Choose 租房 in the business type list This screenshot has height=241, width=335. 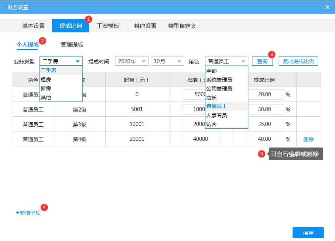[x=61, y=79]
